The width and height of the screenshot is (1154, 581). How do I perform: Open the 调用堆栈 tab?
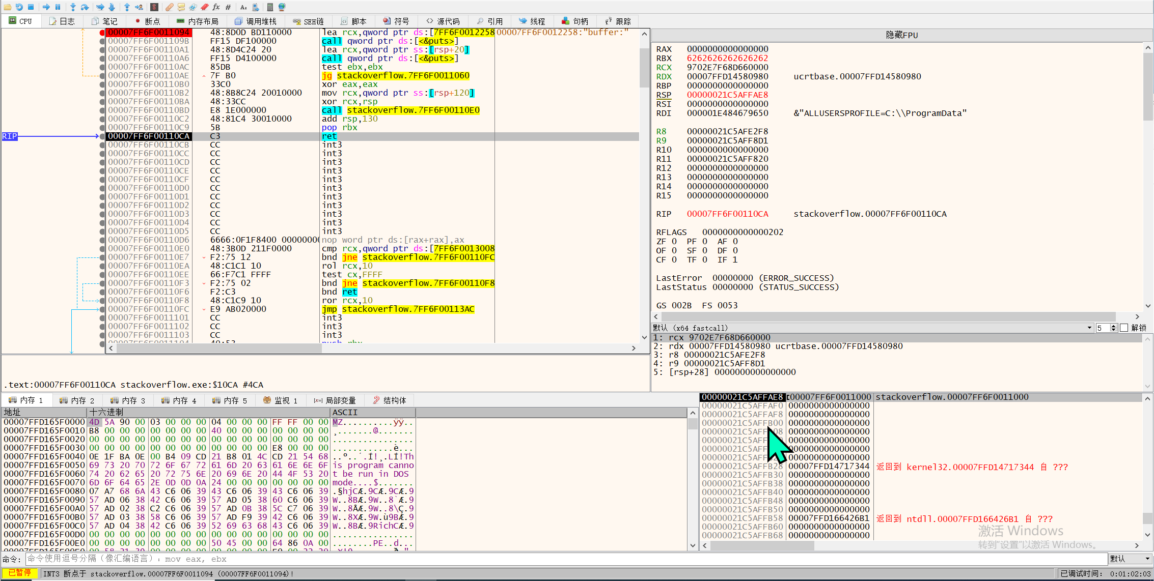tap(256, 21)
